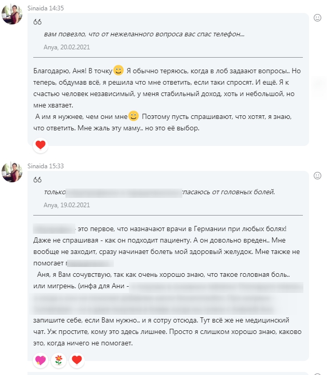
Task: Toggle pink sparkling heart reaction
Action: pyautogui.click(x=41, y=359)
